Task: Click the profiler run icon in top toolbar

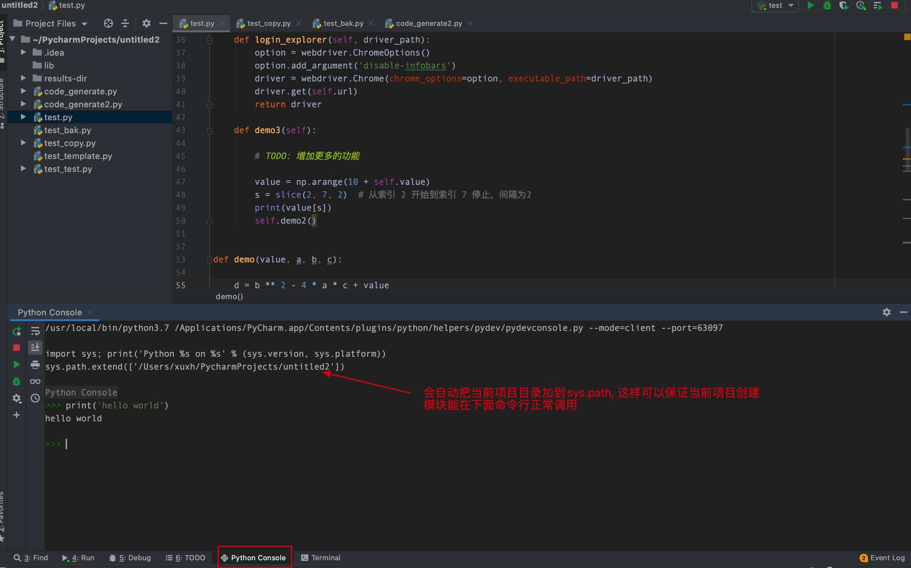Action: (861, 5)
